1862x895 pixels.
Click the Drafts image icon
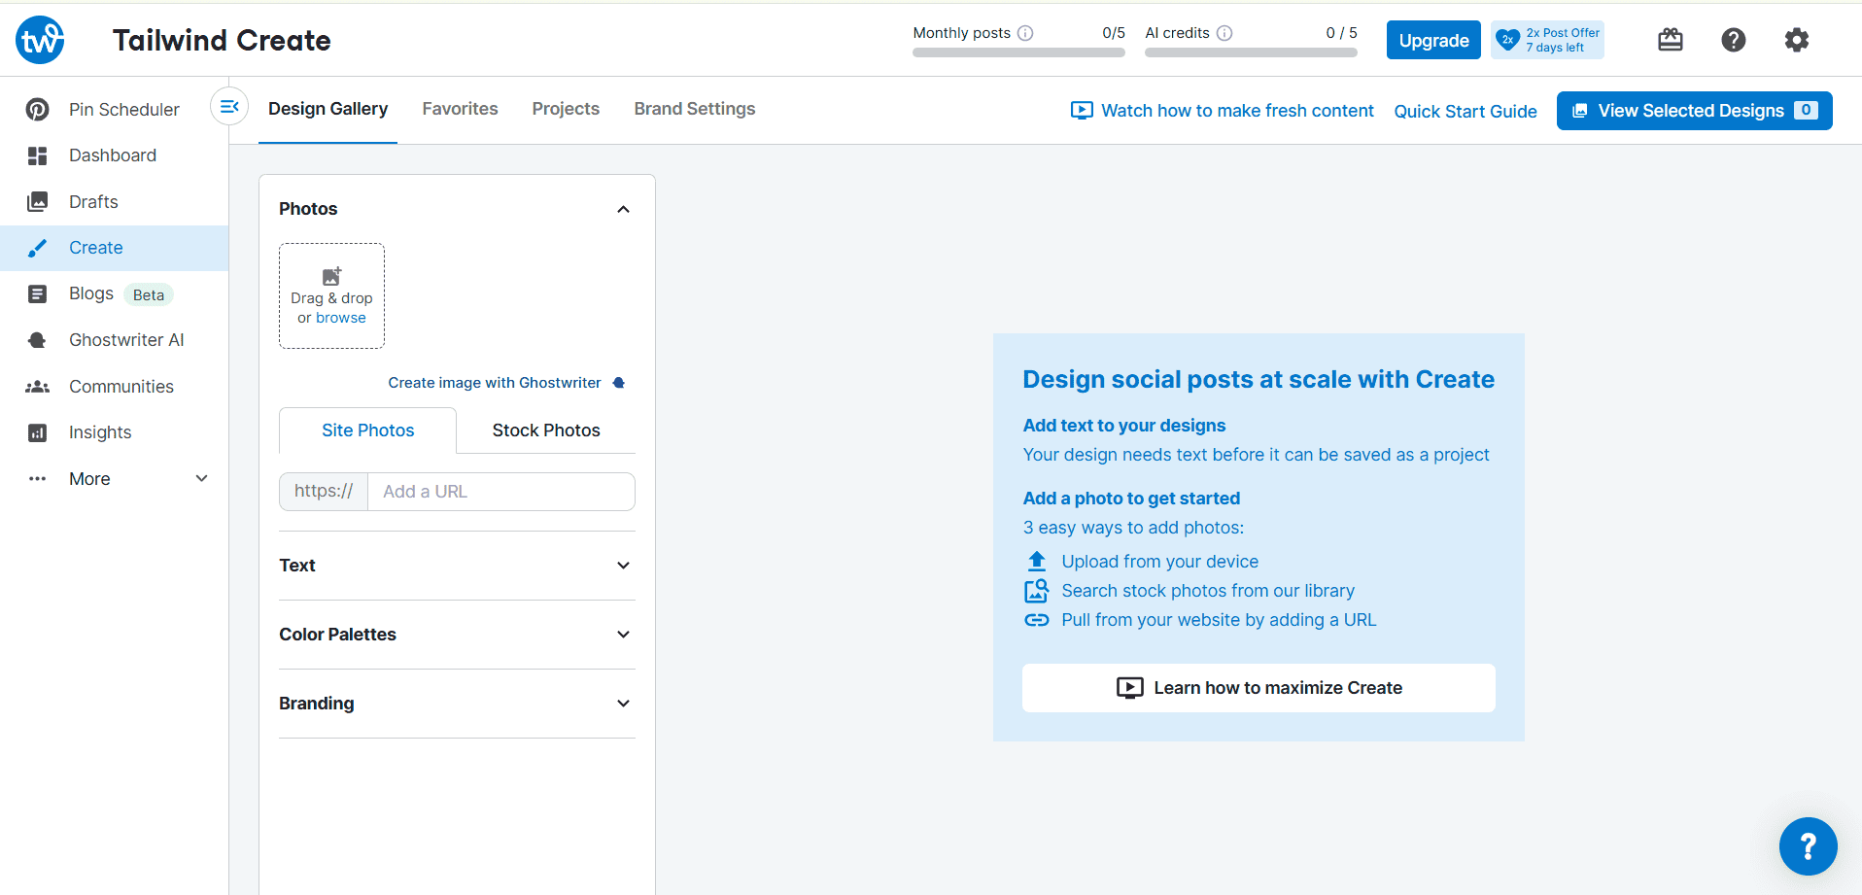[37, 201]
